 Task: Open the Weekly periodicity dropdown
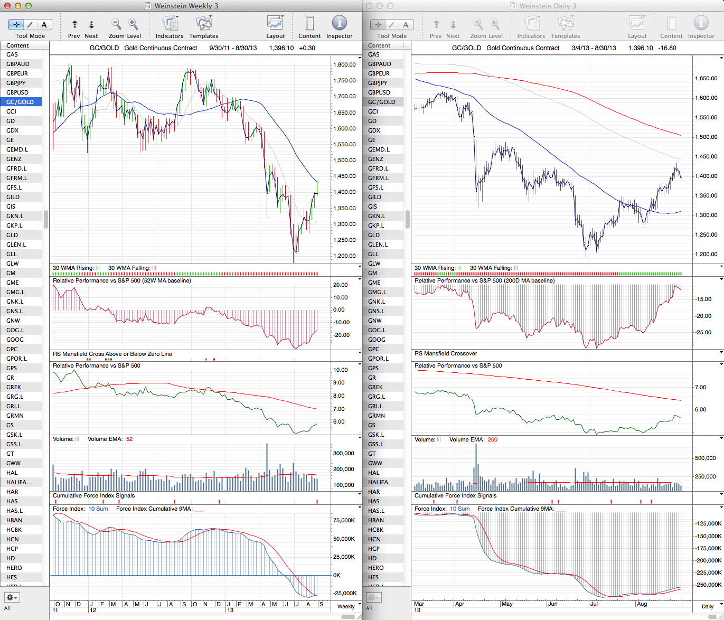[x=349, y=606]
